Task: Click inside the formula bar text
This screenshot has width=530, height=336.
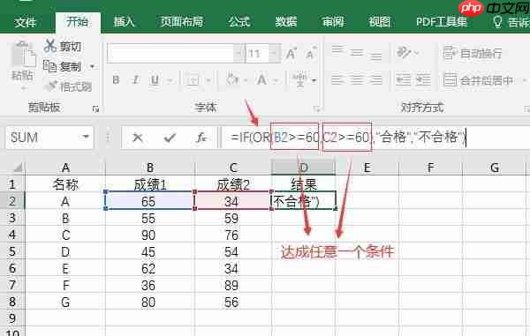Action: coord(348,138)
